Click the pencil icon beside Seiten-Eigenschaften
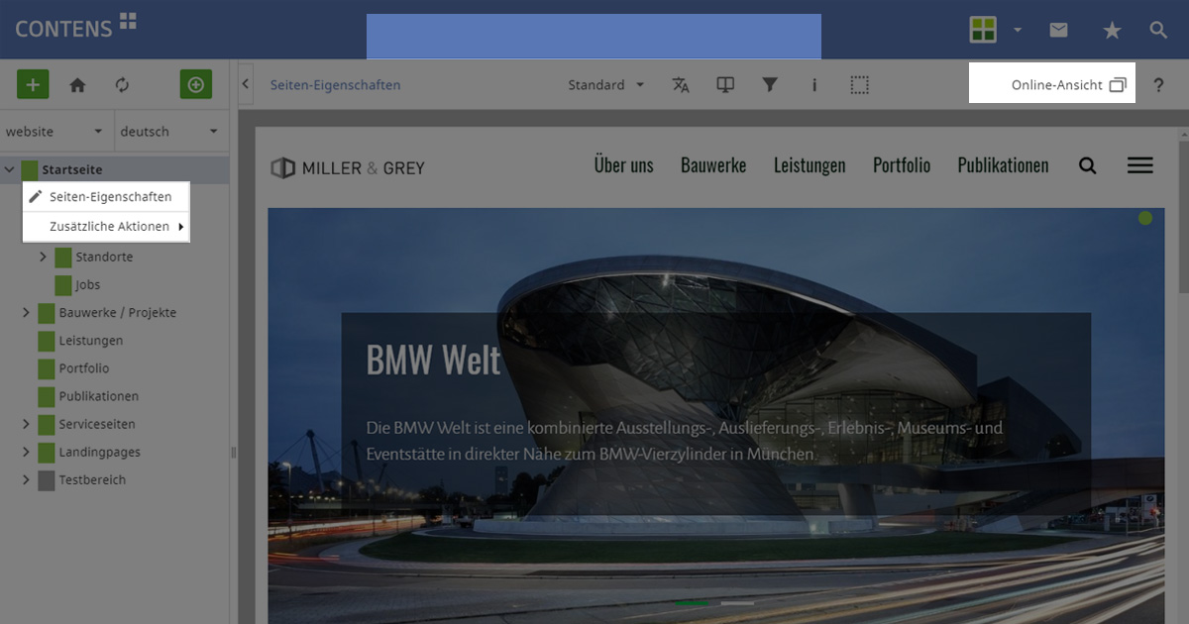This screenshot has width=1189, height=624. [36, 197]
